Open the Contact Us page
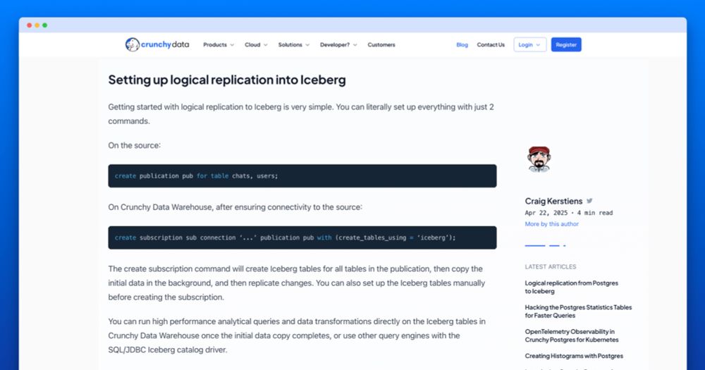Screen dimensions: 705x370 point(491,45)
